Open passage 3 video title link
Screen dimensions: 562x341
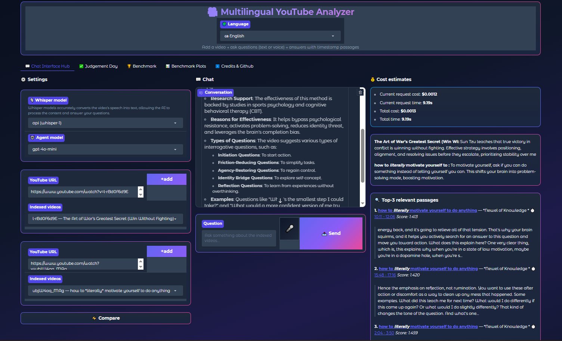point(428,326)
